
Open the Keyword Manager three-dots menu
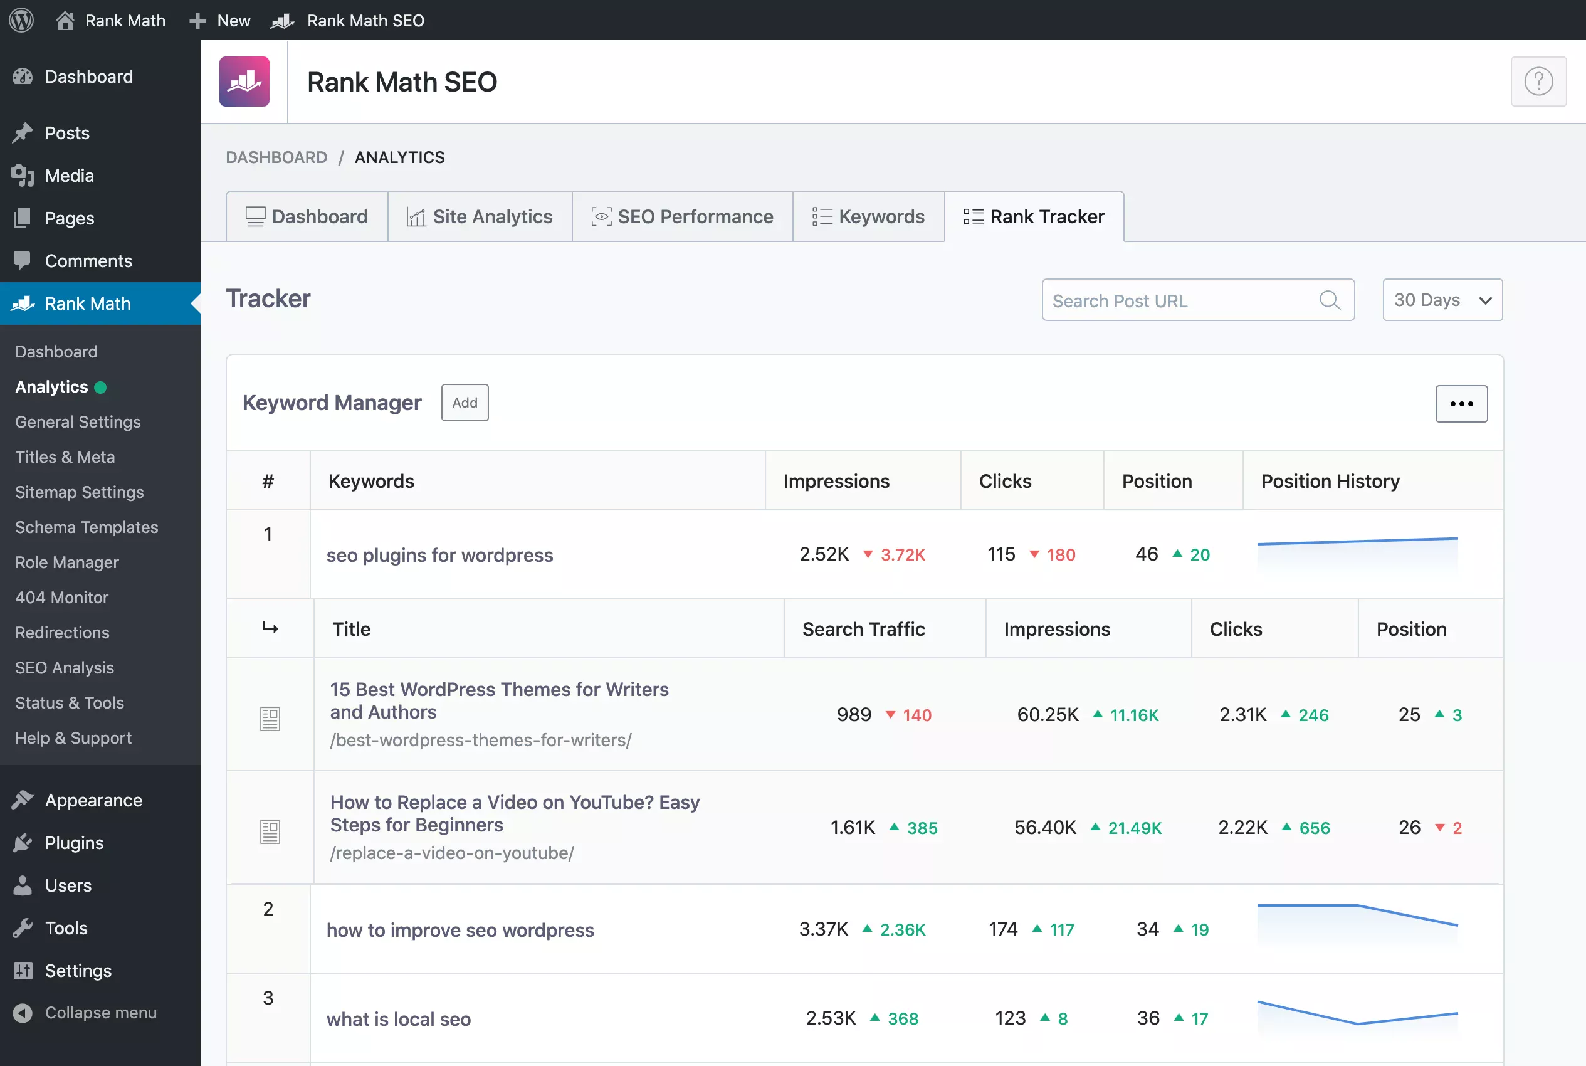coord(1461,404)
